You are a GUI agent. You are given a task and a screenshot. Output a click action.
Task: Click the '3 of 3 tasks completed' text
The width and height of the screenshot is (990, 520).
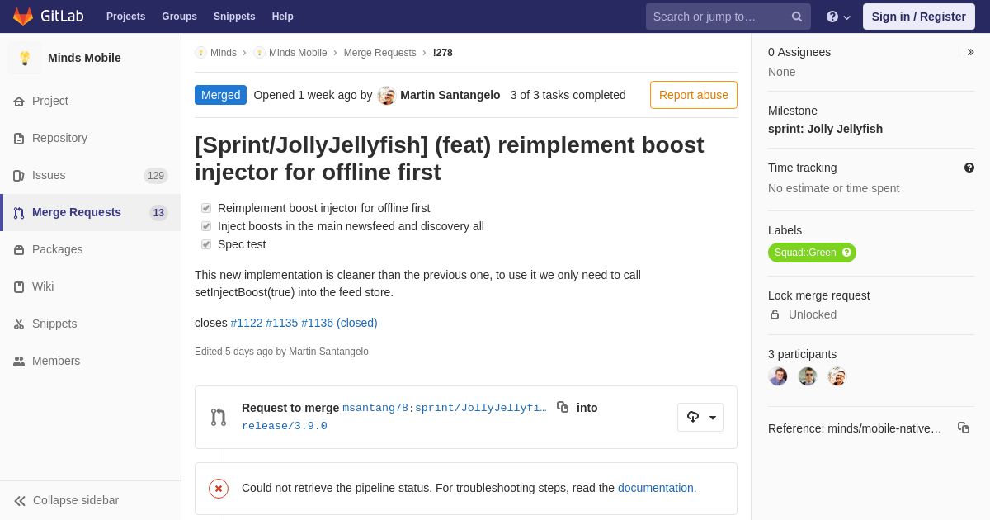[568, 95]
